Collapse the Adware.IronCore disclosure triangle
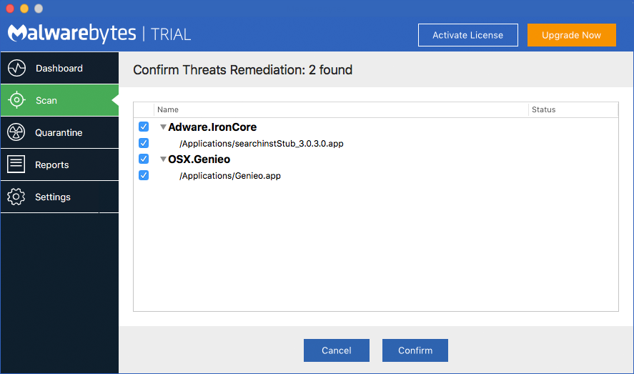This screenshot has height=374, width=634. 163,127
